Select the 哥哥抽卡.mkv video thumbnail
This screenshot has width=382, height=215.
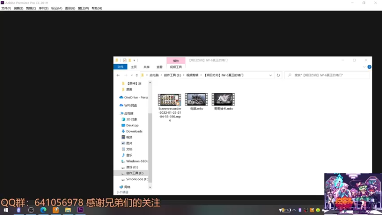223,99
